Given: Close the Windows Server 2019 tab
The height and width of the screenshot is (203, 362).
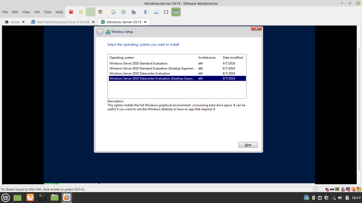Looking at the screenshot, I should pos(145,22).
